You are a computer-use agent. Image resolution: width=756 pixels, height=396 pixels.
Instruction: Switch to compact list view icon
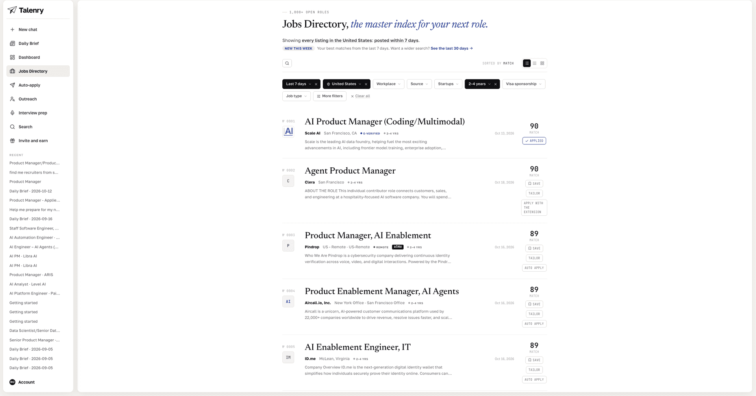[x=534, y=63]
